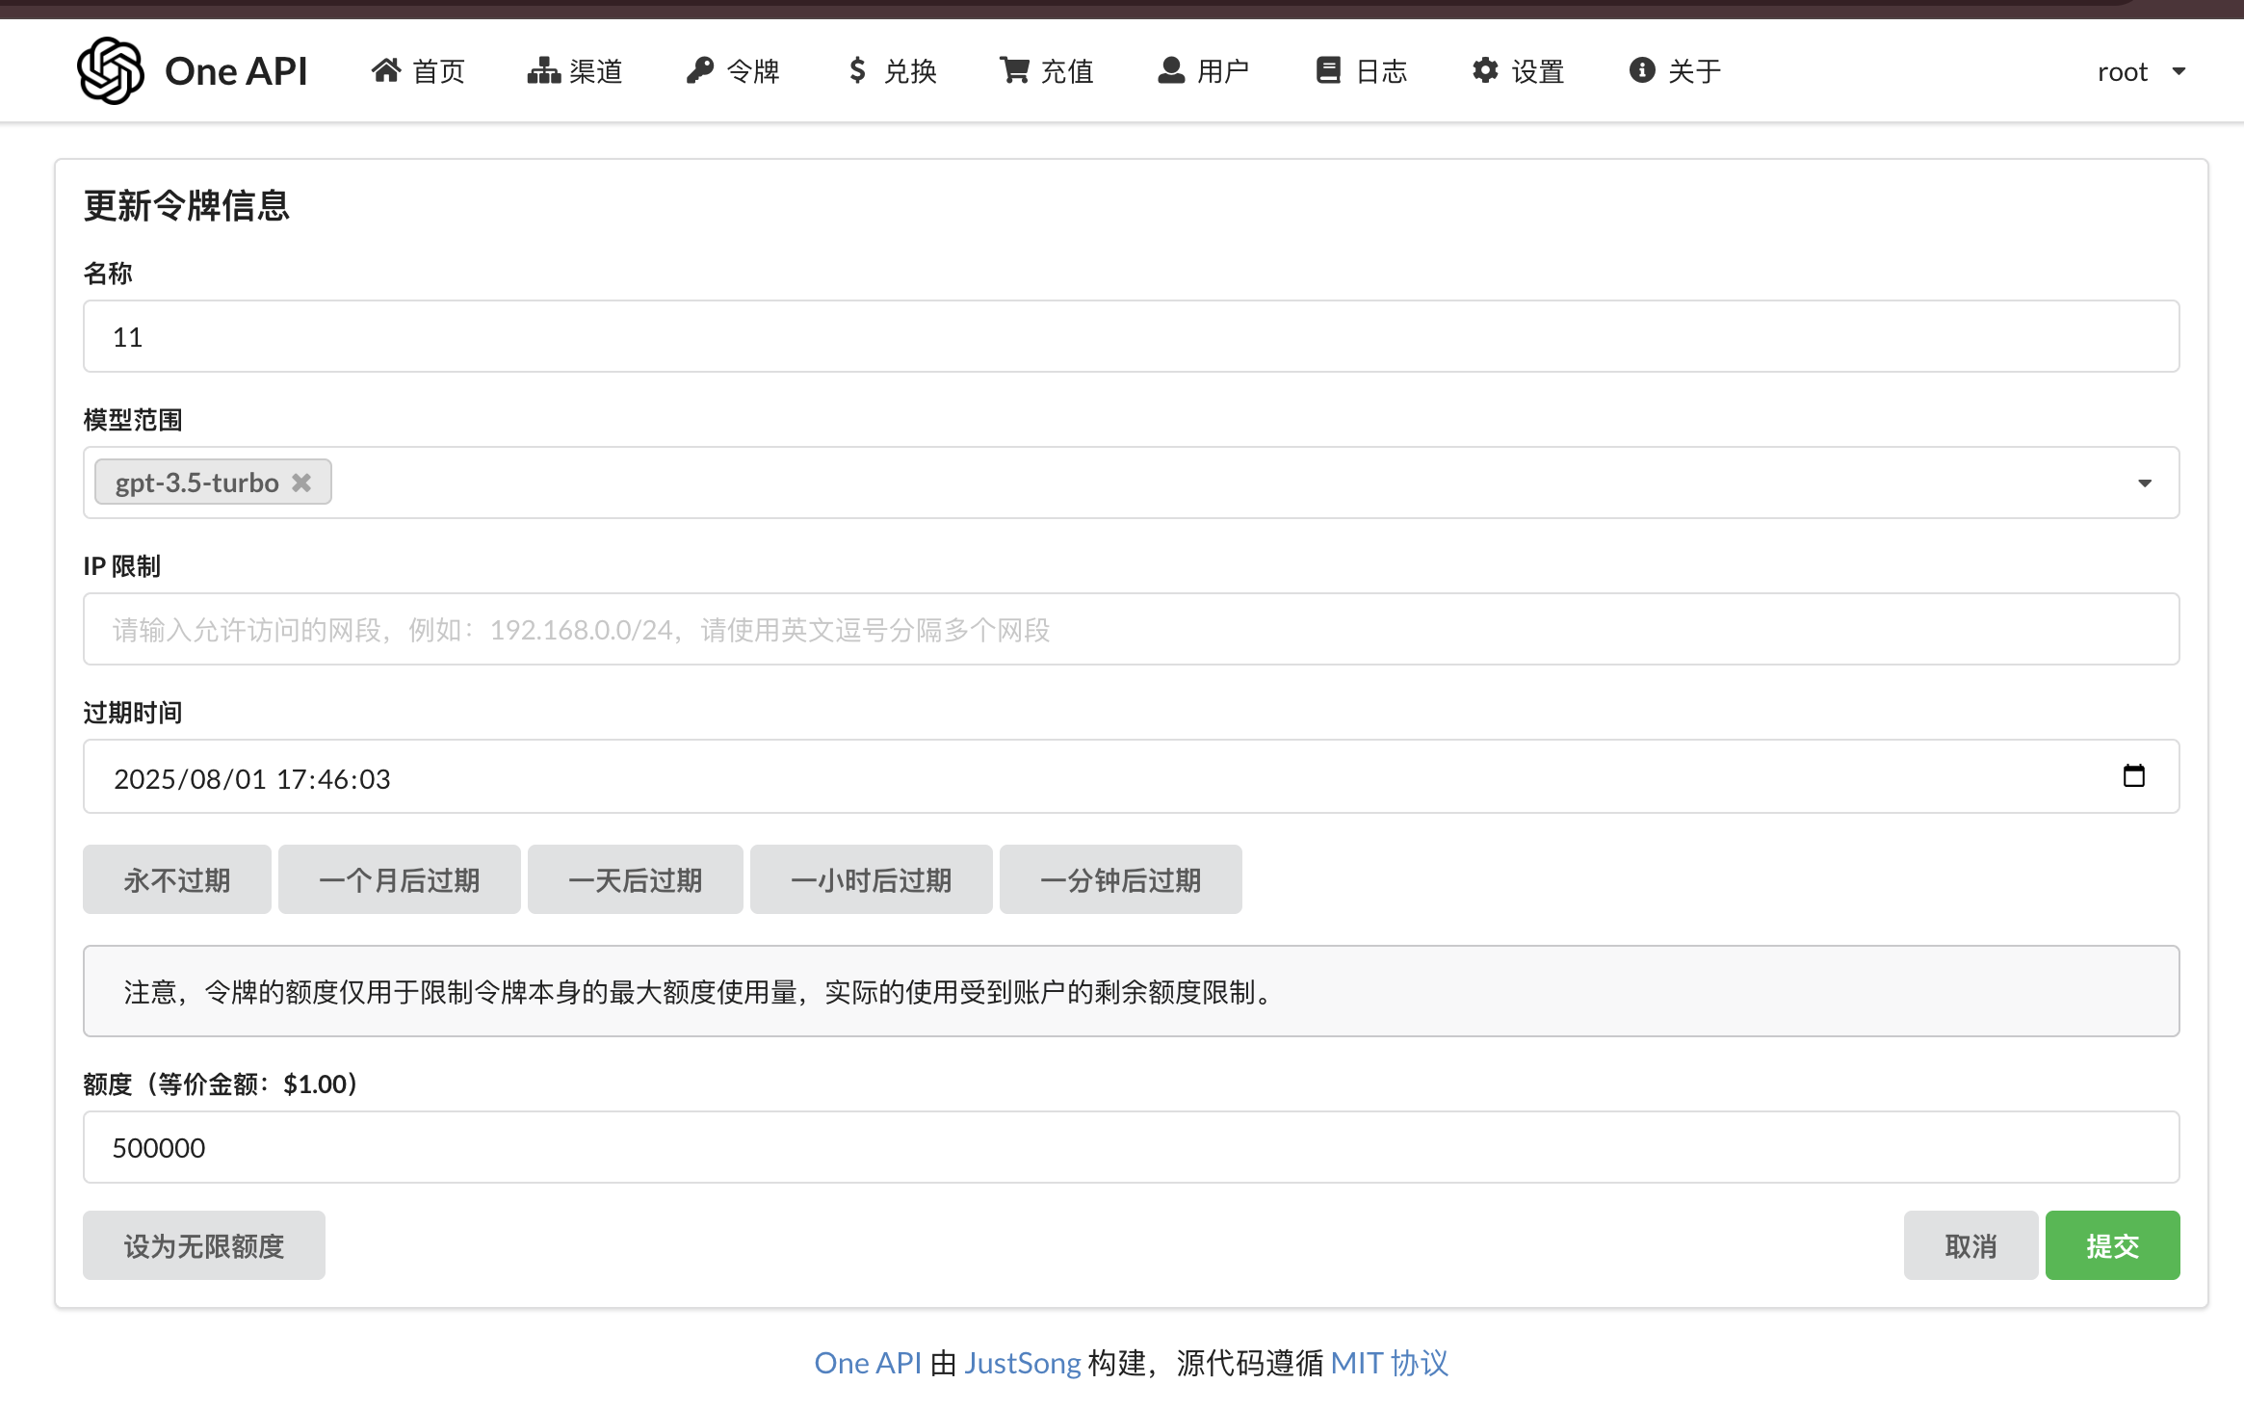Click the One API logo icon
The image size is (2244, 1410).
click(111, 70)
